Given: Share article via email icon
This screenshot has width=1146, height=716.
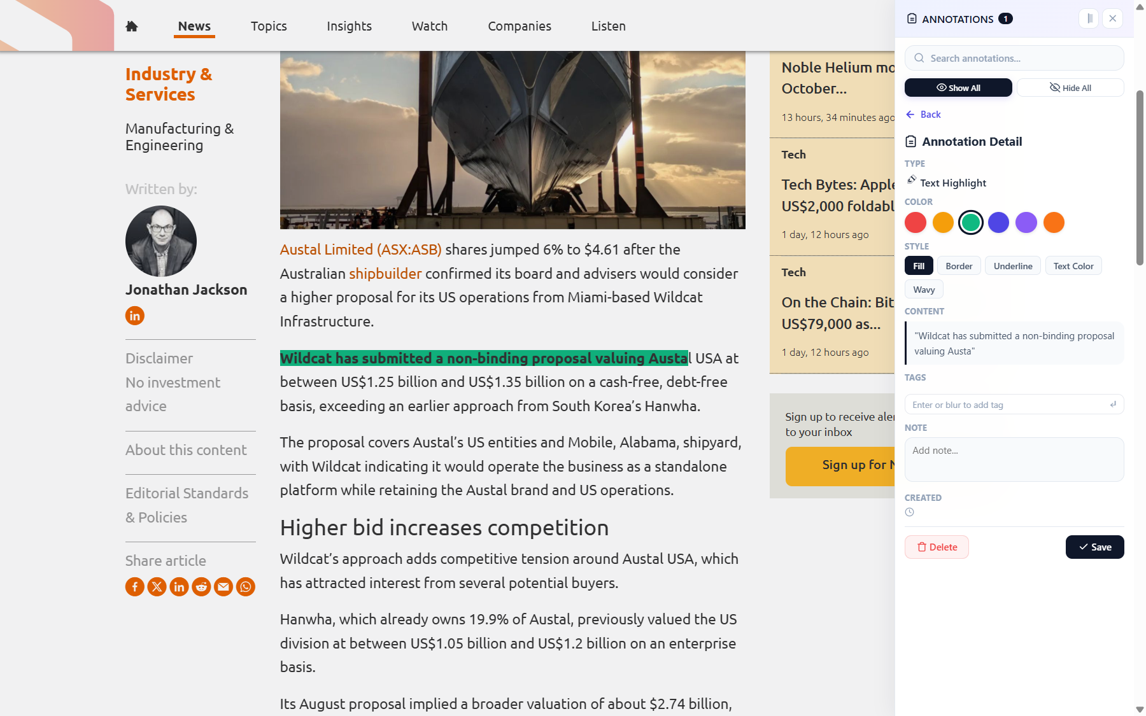Looking at the screenshot, I should click(223, 587).
